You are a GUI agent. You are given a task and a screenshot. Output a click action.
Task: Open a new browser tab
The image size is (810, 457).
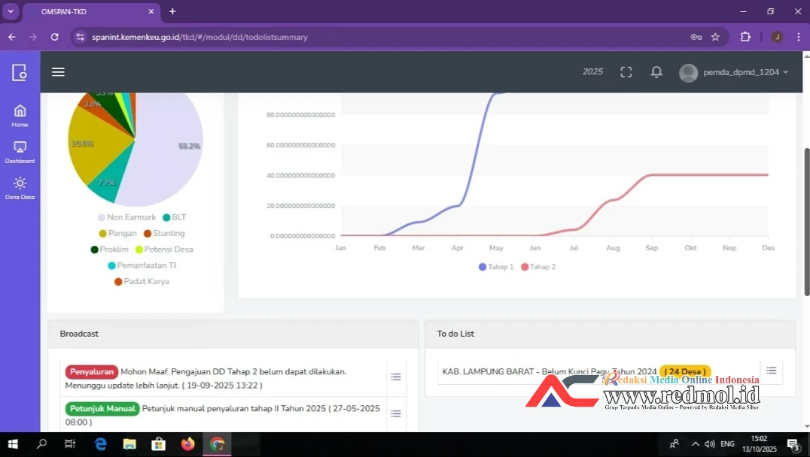[172, 11]
